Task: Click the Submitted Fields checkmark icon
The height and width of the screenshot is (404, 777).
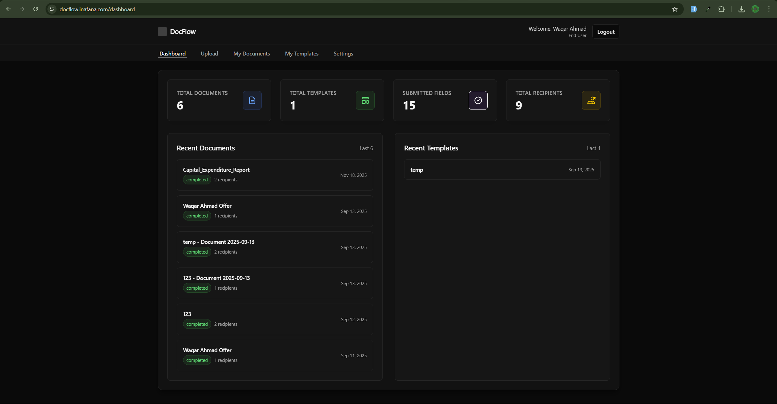Action: point(478,100)
